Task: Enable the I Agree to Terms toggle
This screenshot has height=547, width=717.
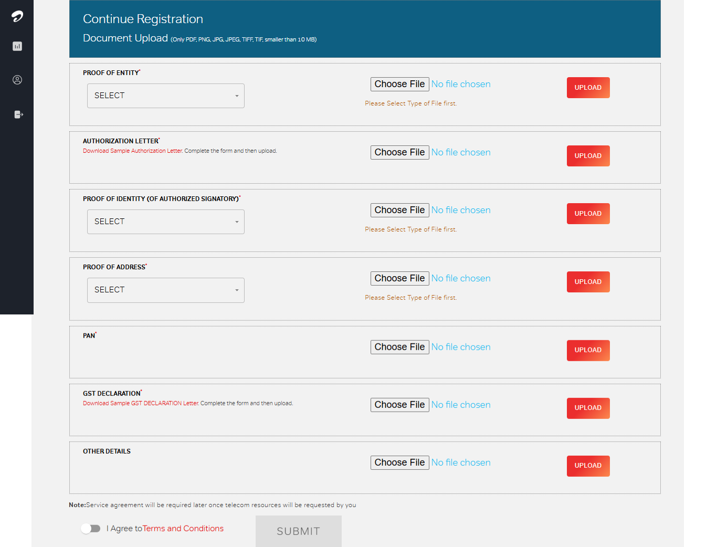Action: (91, 528)
